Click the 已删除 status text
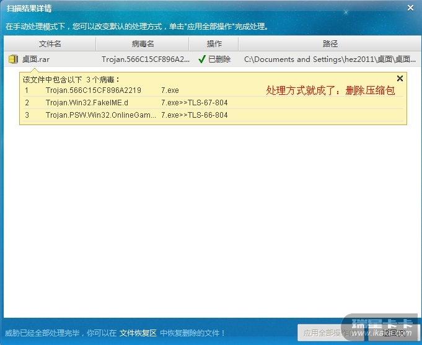Image resolution: width=422 pixels, height=345 pixels. [x=219, y=59]
